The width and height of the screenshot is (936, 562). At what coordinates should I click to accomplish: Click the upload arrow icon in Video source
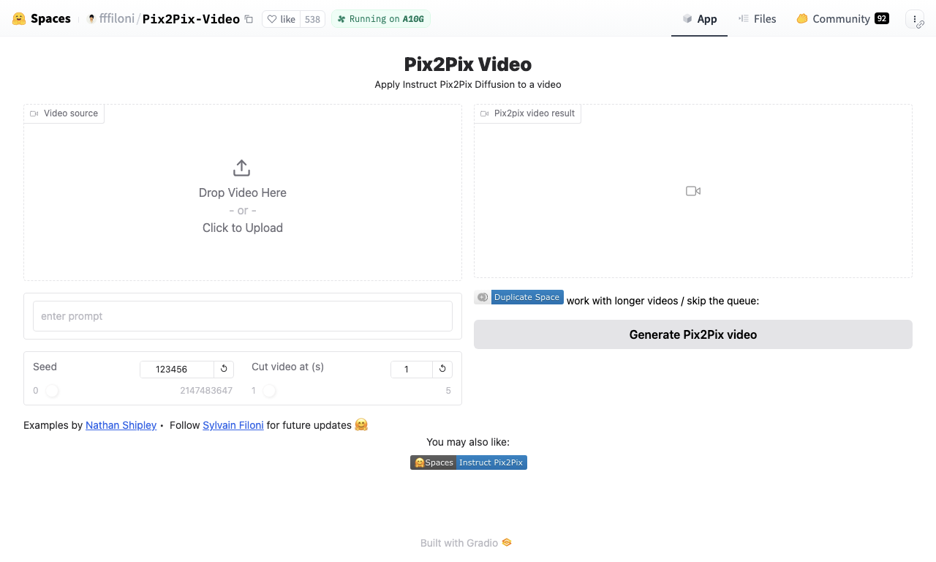coord(242,168)
